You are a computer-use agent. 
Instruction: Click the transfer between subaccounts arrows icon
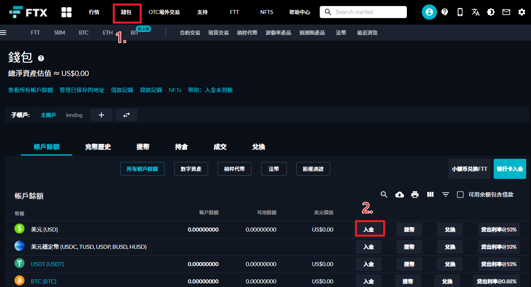127,115
